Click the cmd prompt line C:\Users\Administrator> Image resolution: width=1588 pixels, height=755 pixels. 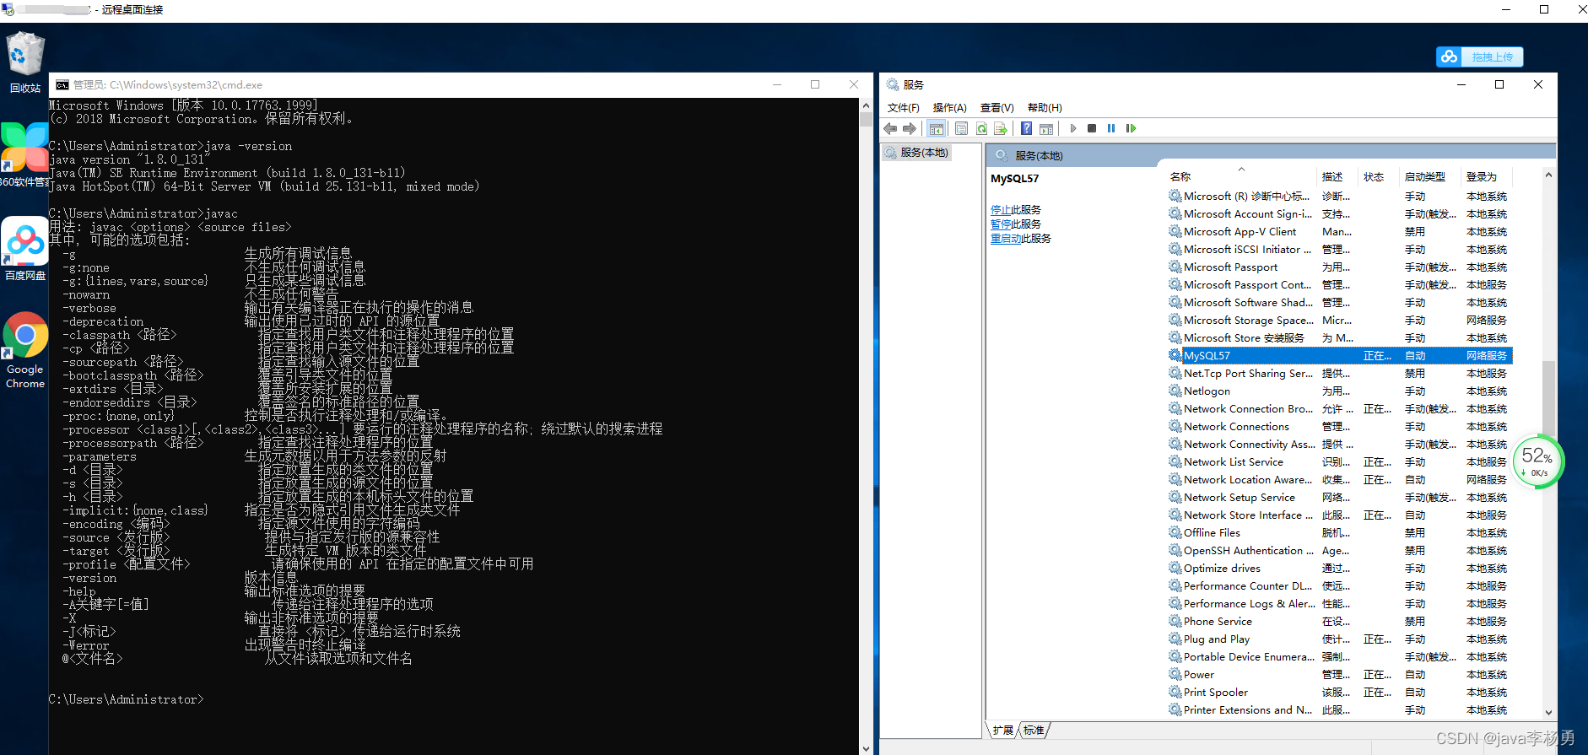point(126,699)
